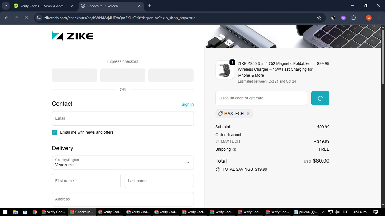Viewport: 385px width, 216px height.
Task: Click the $80.00 total amount
Action: pos(321,161)
